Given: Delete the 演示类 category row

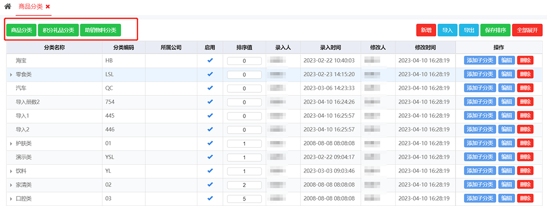Looking at the screenshot, I should 525,157.
